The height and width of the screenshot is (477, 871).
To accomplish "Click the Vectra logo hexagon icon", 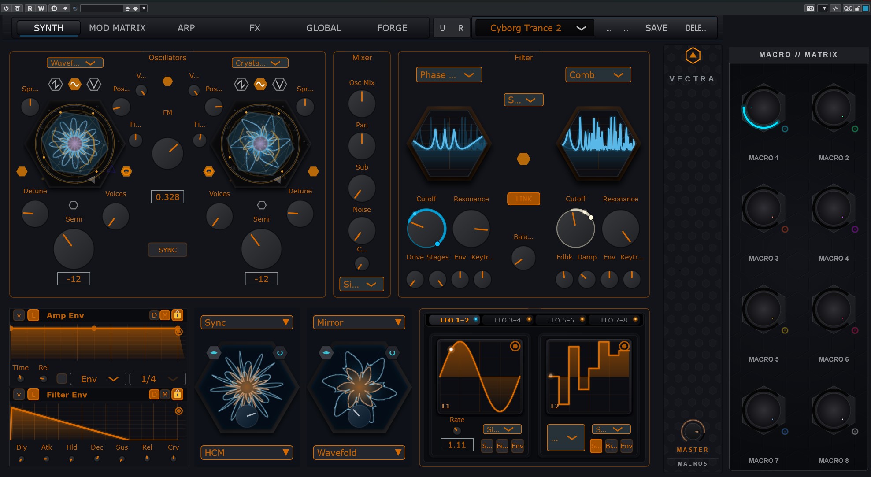I will coord(693,55).
